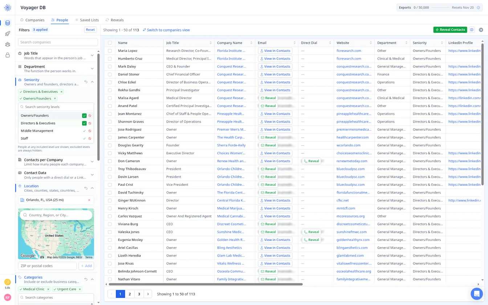Collapse the Location filter section
Image resolution: width=488 pixels, height=305 pixels.
(x=92, y=188)
